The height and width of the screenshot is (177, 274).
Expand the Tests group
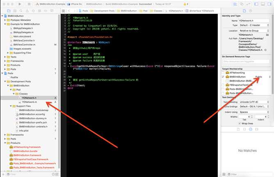pyautogui.click(x=5, y=57)
